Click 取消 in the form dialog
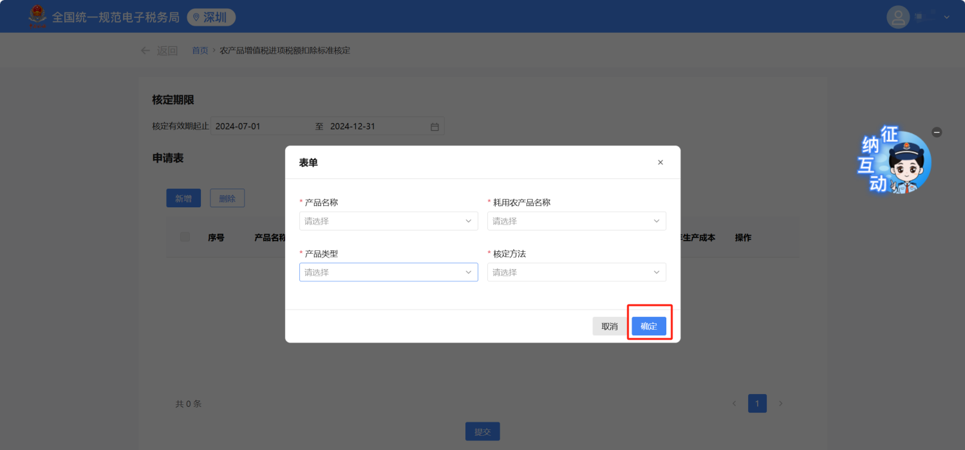Image resolution: width=965 pixels, height=450 pixels. 610,326
